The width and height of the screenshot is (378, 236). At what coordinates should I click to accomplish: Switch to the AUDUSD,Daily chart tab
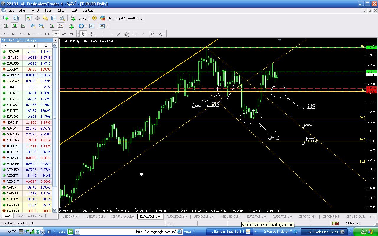click(x=177, y=217)
